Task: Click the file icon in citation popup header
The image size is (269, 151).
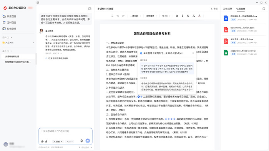Action: 141,53
